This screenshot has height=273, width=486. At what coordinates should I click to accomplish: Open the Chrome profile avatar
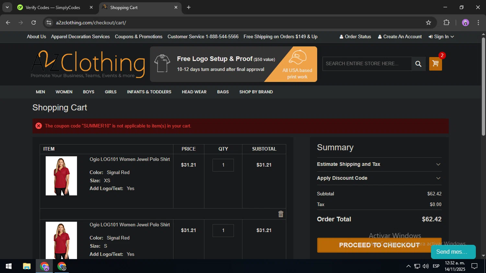tap(466, 23)
